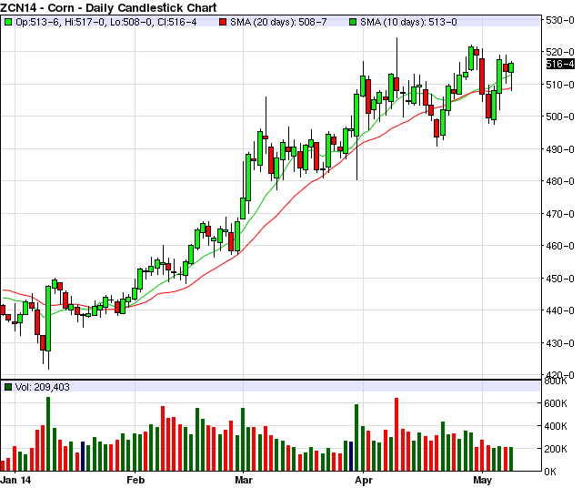Click the 'Mar' date axis label

(244, 480)
